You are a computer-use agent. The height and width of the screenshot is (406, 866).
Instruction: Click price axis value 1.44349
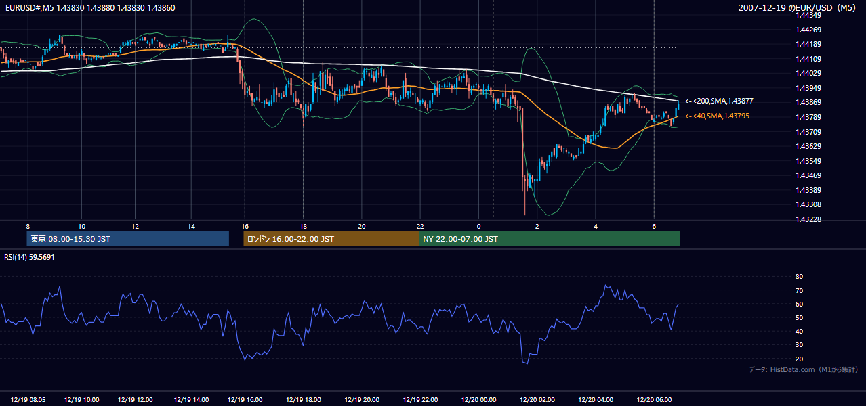click(x=808, y=16)
